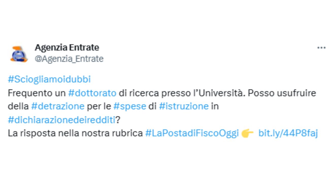Click the phrase "Posso usufruire"
Image resolution: width=330 pixels, height=185 pixels.
[x=282, y=93]
